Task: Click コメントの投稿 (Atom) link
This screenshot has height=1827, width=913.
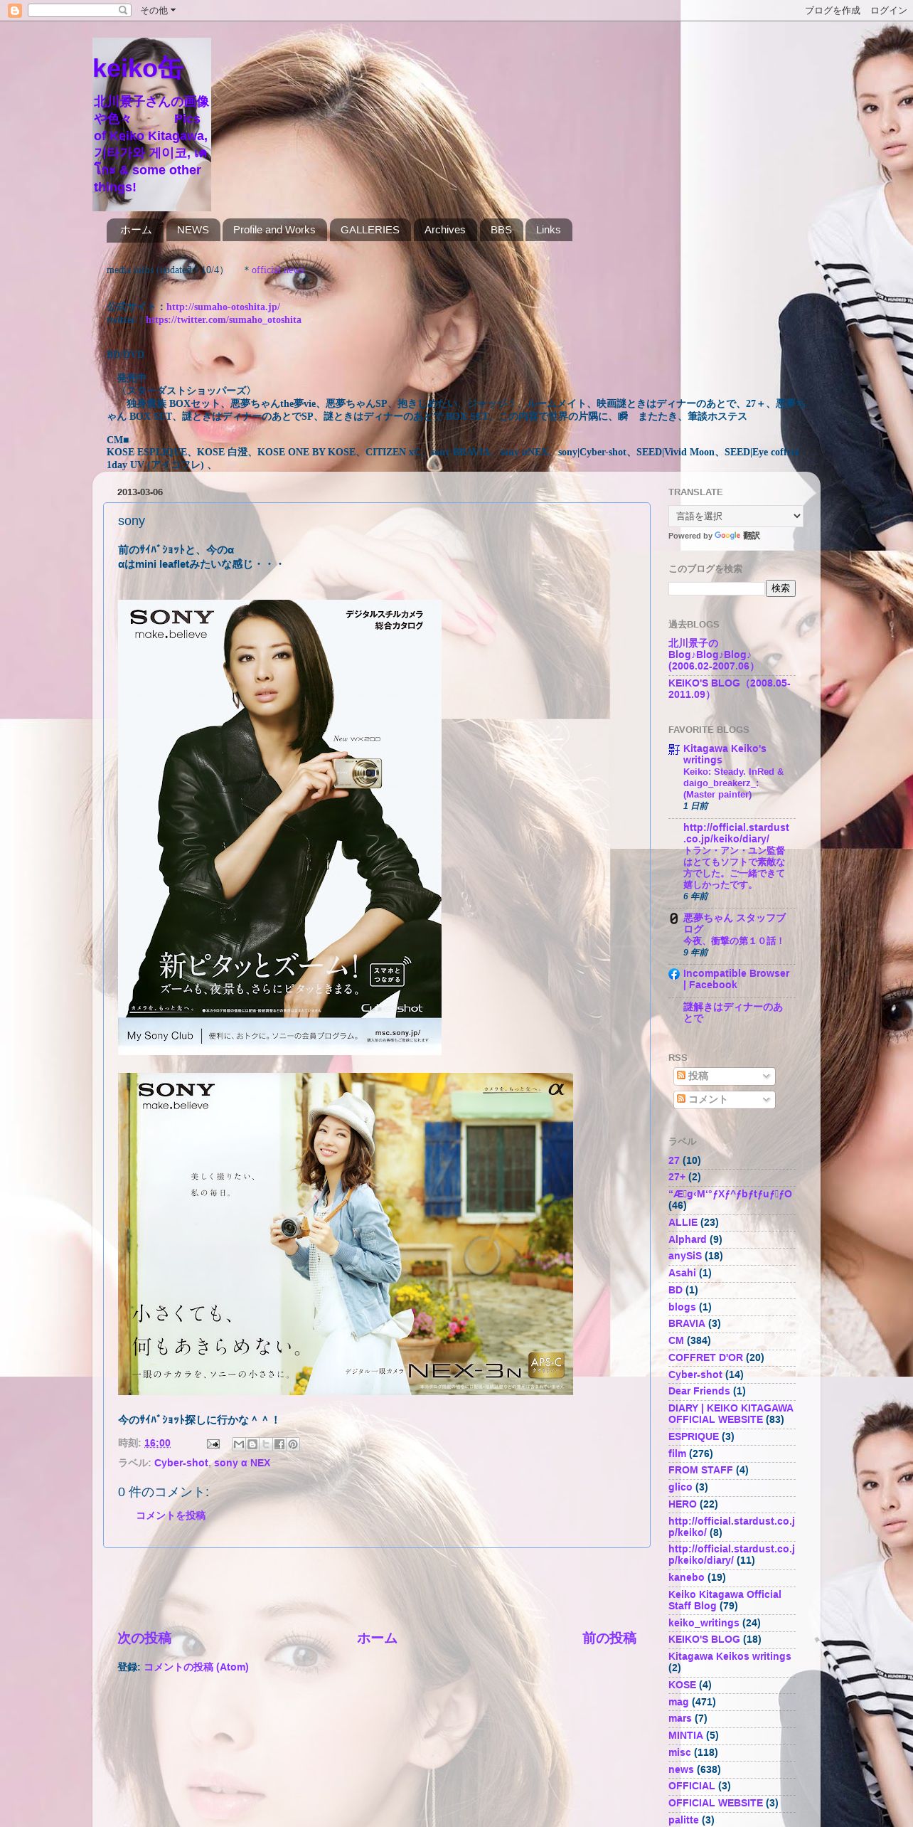Action: click(x=196, y=1667)
